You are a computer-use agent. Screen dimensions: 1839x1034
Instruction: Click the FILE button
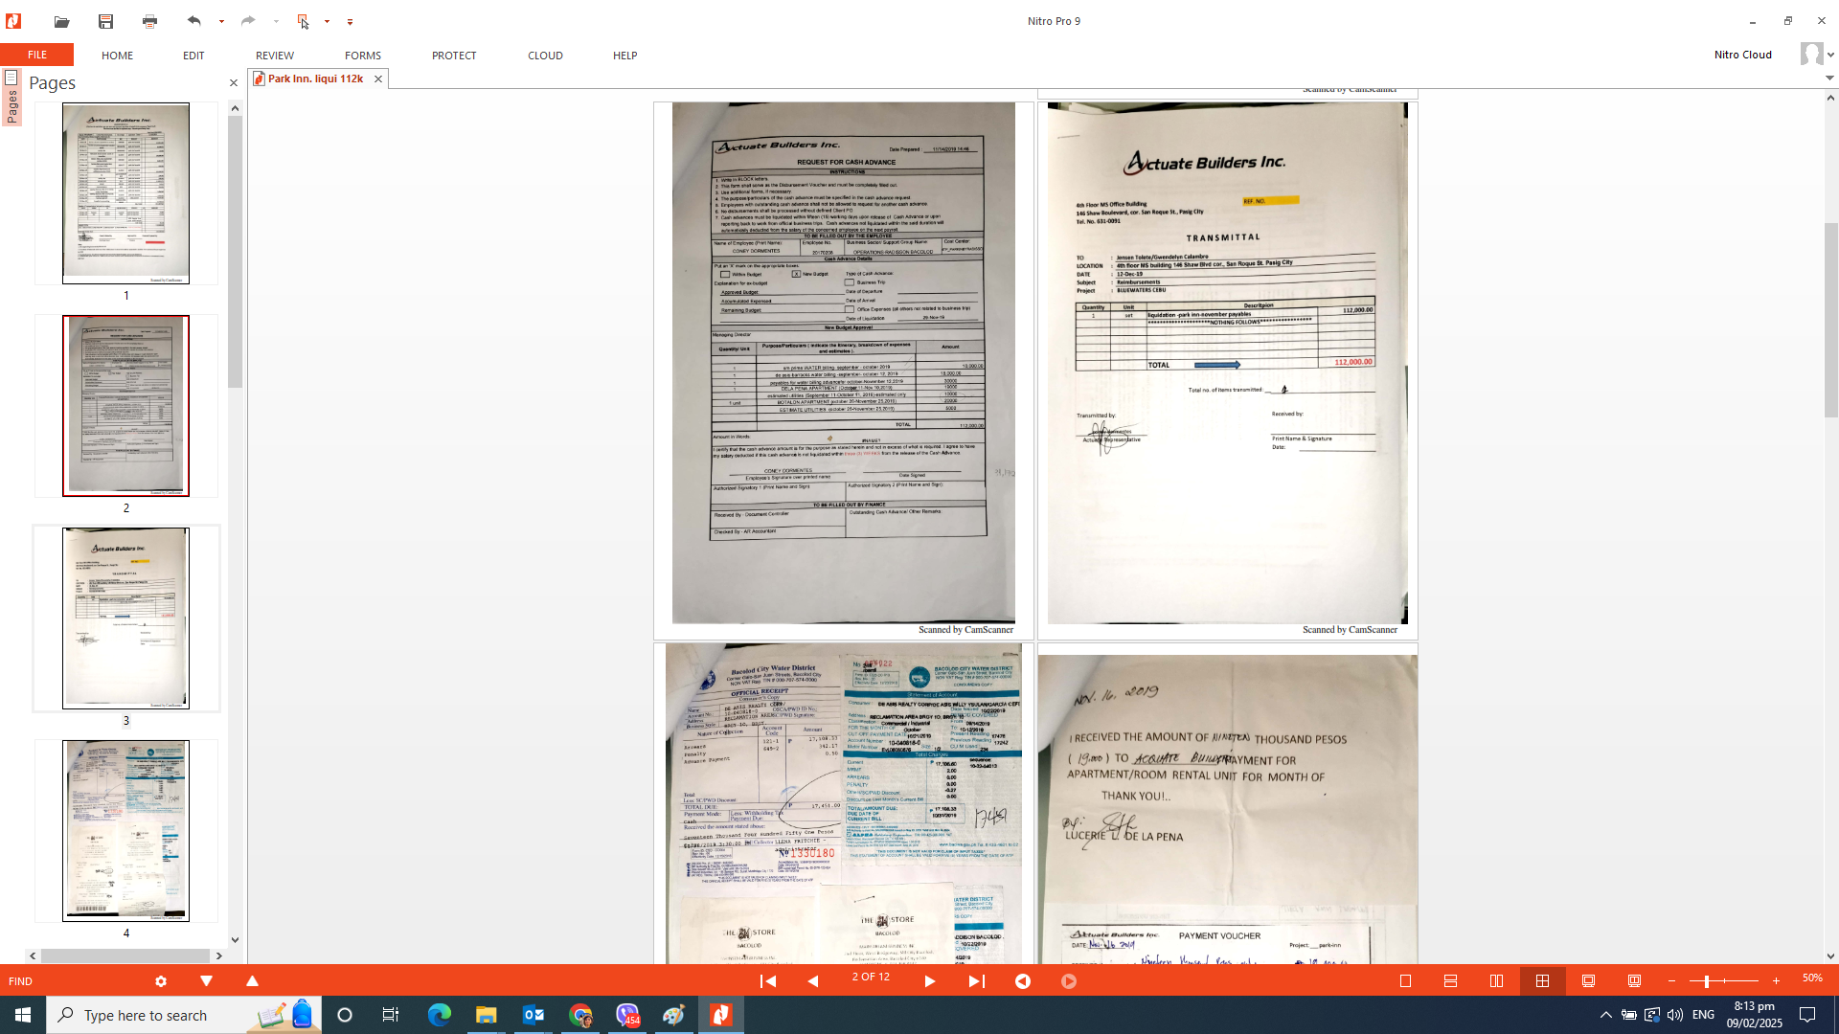36,56
